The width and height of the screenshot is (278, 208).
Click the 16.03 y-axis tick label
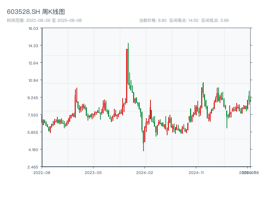[33, 28]
